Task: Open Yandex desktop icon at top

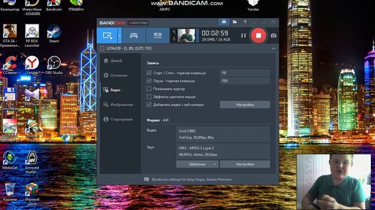Action: point(253,6)
